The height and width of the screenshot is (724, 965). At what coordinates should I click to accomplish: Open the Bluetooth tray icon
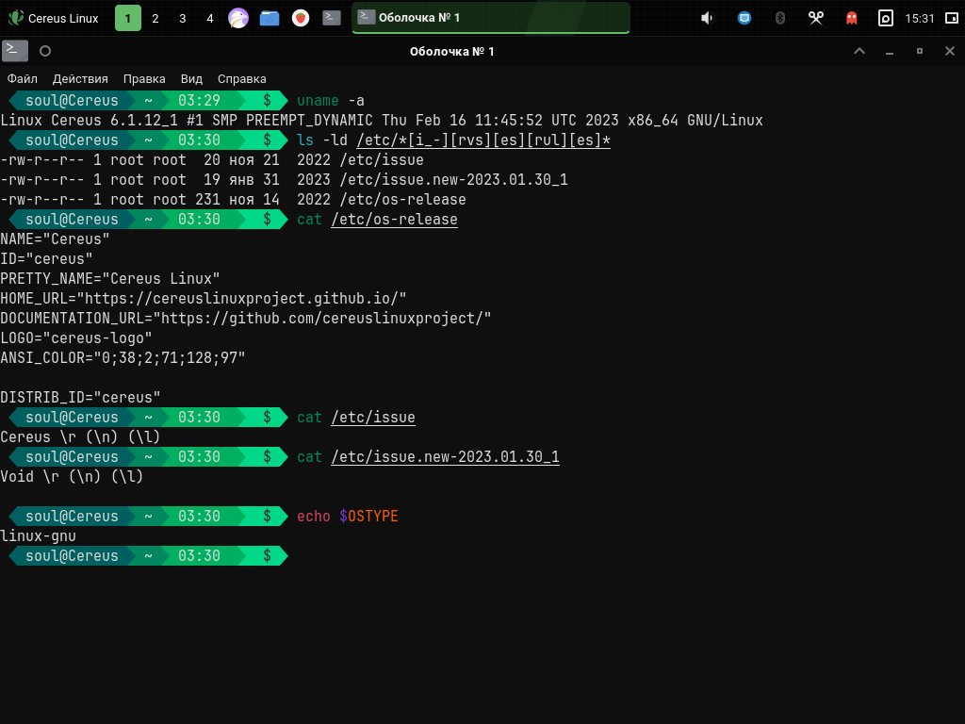coord(779,18)
